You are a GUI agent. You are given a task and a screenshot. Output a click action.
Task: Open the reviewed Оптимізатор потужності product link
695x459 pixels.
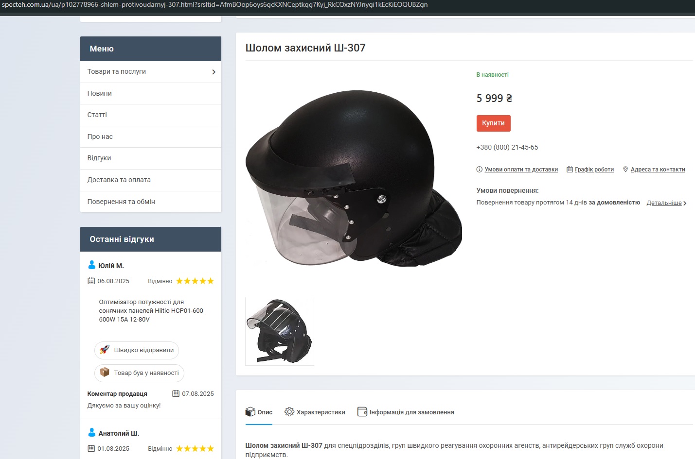[151, 311]
